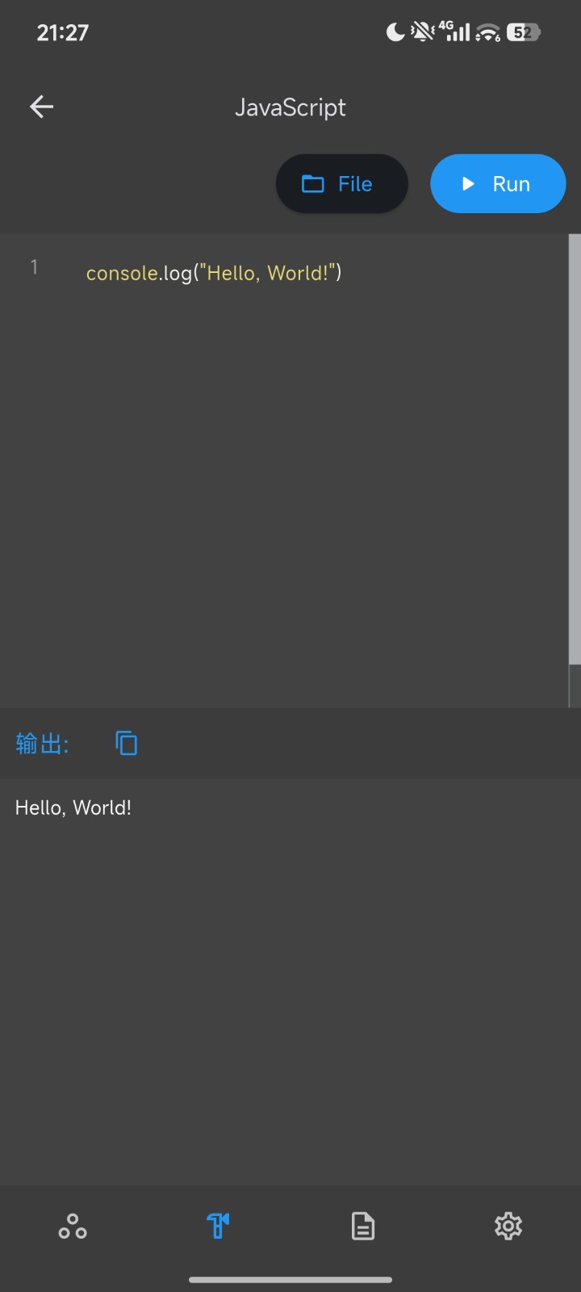Open settings via the gear icon
This screenshot has height=1292, width=581.
pyautogui.click(x=508, y=1226)
